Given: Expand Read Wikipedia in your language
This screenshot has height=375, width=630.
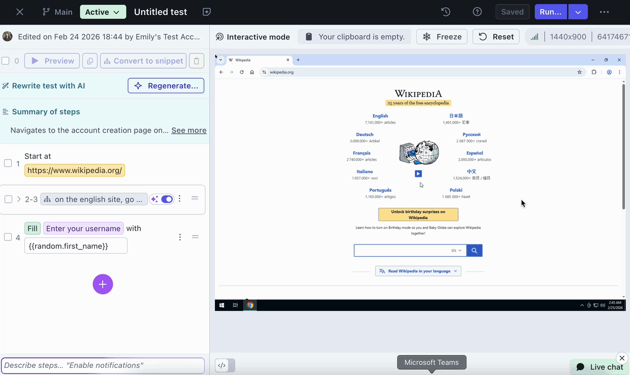Looking at the screenshot, I should coord(418,271).
